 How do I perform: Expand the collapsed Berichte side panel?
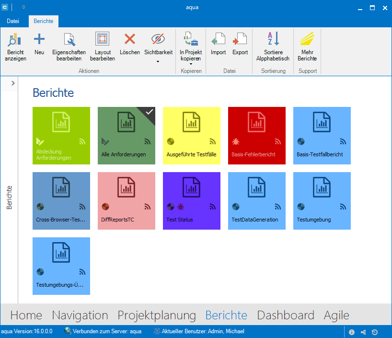pyautogui.click(x=13, y=83)
